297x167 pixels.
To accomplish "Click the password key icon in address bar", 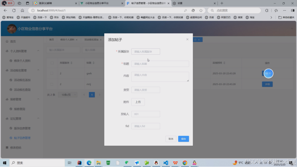I will pyautogui.click(x=186, y=10).
